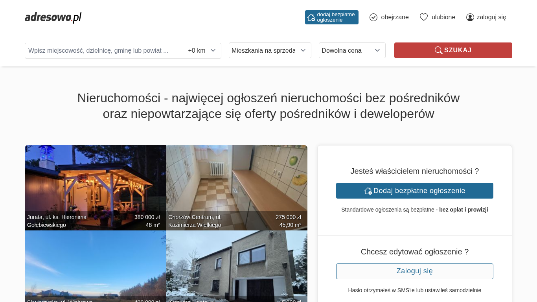The height and width of the screenshot is (302, 537).
Task: Focus the location search input field
Action: [102, 51]
